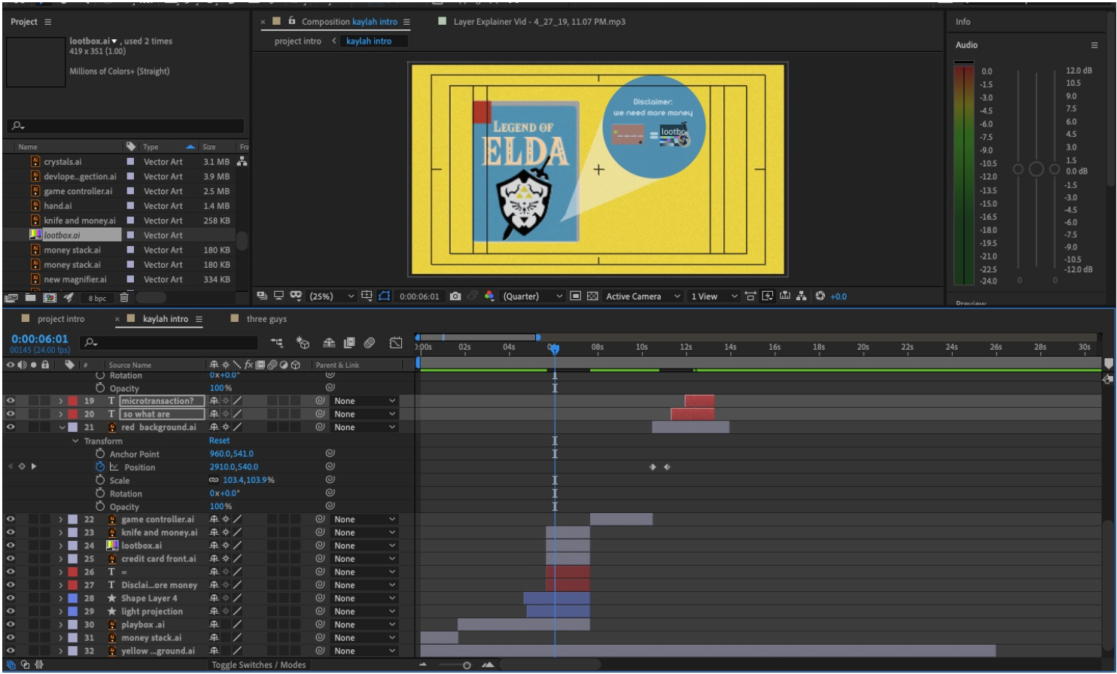Open grid and guide options icon

coord(367,296)
